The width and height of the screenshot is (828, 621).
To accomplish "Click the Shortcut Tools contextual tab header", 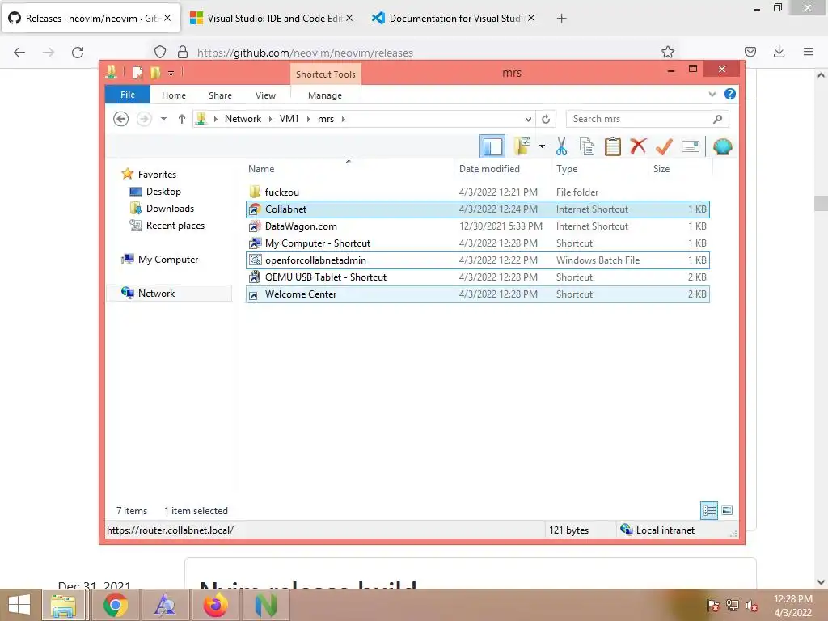I will [325, 74].
